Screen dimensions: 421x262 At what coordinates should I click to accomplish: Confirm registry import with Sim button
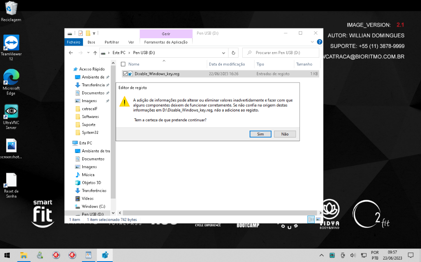tap(260, 134)
